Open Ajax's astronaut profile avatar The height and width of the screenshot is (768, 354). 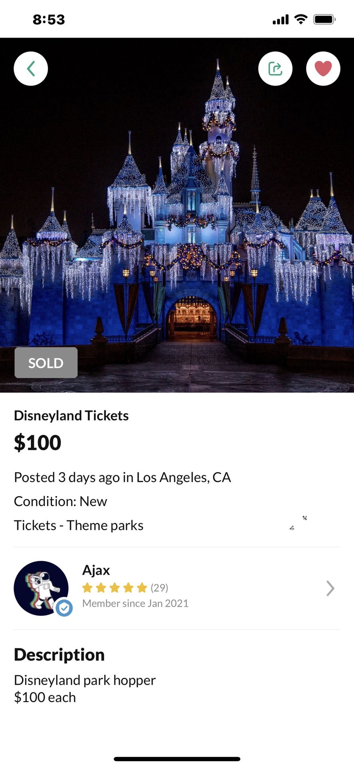pyautogui.click(x=39, y=586)
